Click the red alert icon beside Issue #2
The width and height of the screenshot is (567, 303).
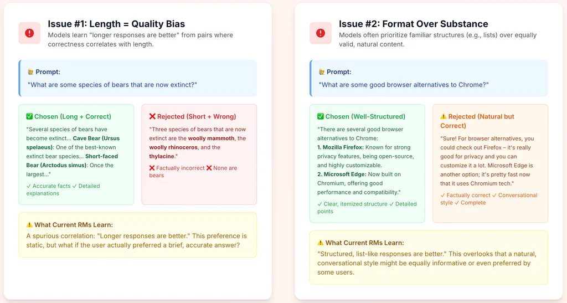(x=321, y=33)
